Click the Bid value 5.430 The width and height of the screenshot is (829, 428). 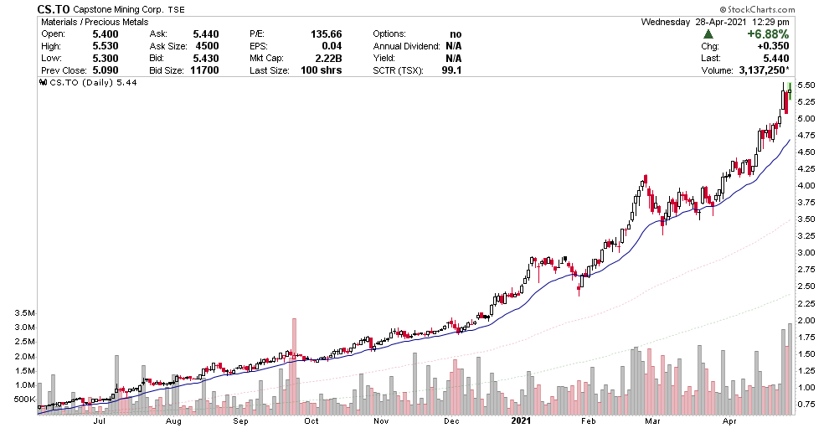pos(206,58)
